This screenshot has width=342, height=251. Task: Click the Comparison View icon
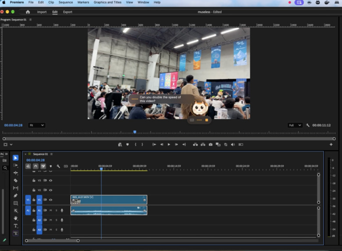tap(218, 145)
